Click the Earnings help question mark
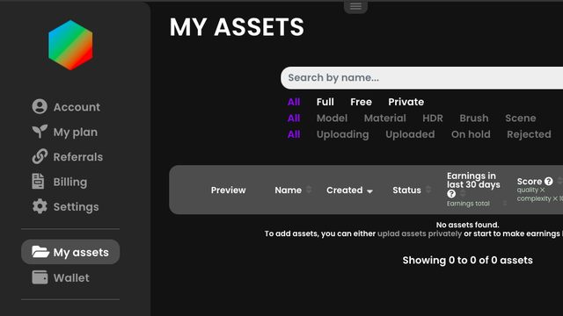The height and width of the screenshot is (316, 563). pos(451,194)
